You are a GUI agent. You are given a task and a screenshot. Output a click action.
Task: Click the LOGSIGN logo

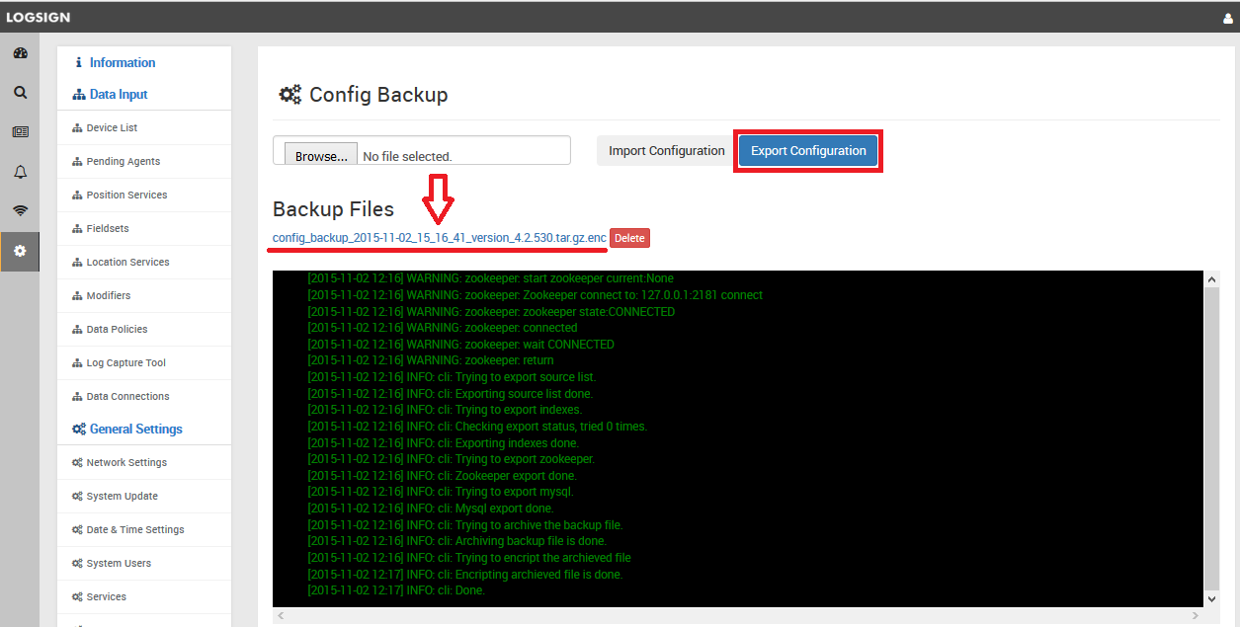tap(39, 18)
